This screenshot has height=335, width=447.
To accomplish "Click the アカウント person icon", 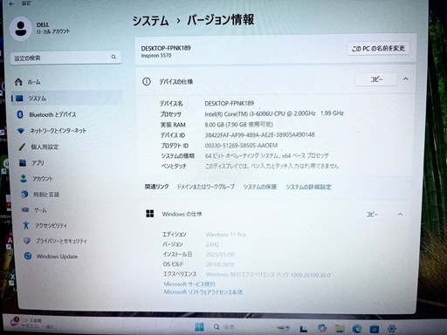I will [x=24, y=178].
